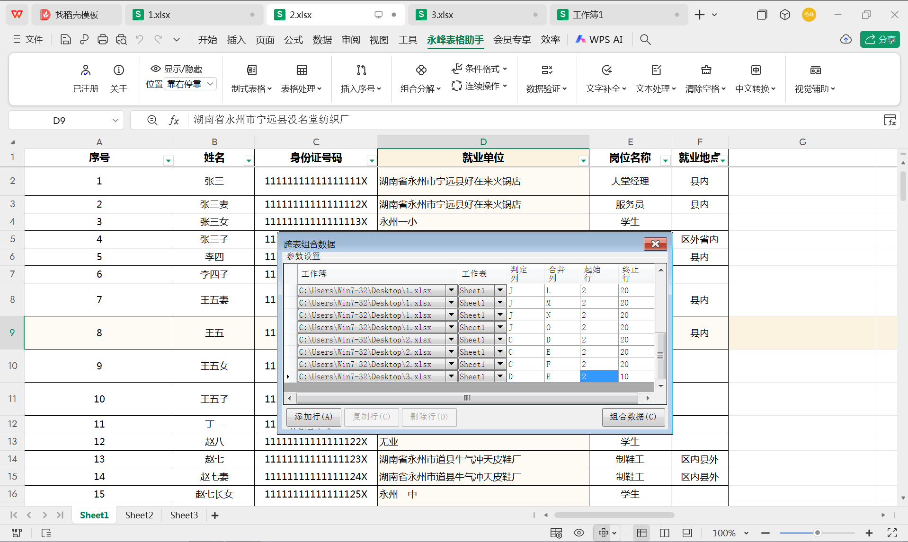Viewport: 908px width, 542px height.
Task: Open the 就业单位 column filter dropdown
Action: click(583, 160)
